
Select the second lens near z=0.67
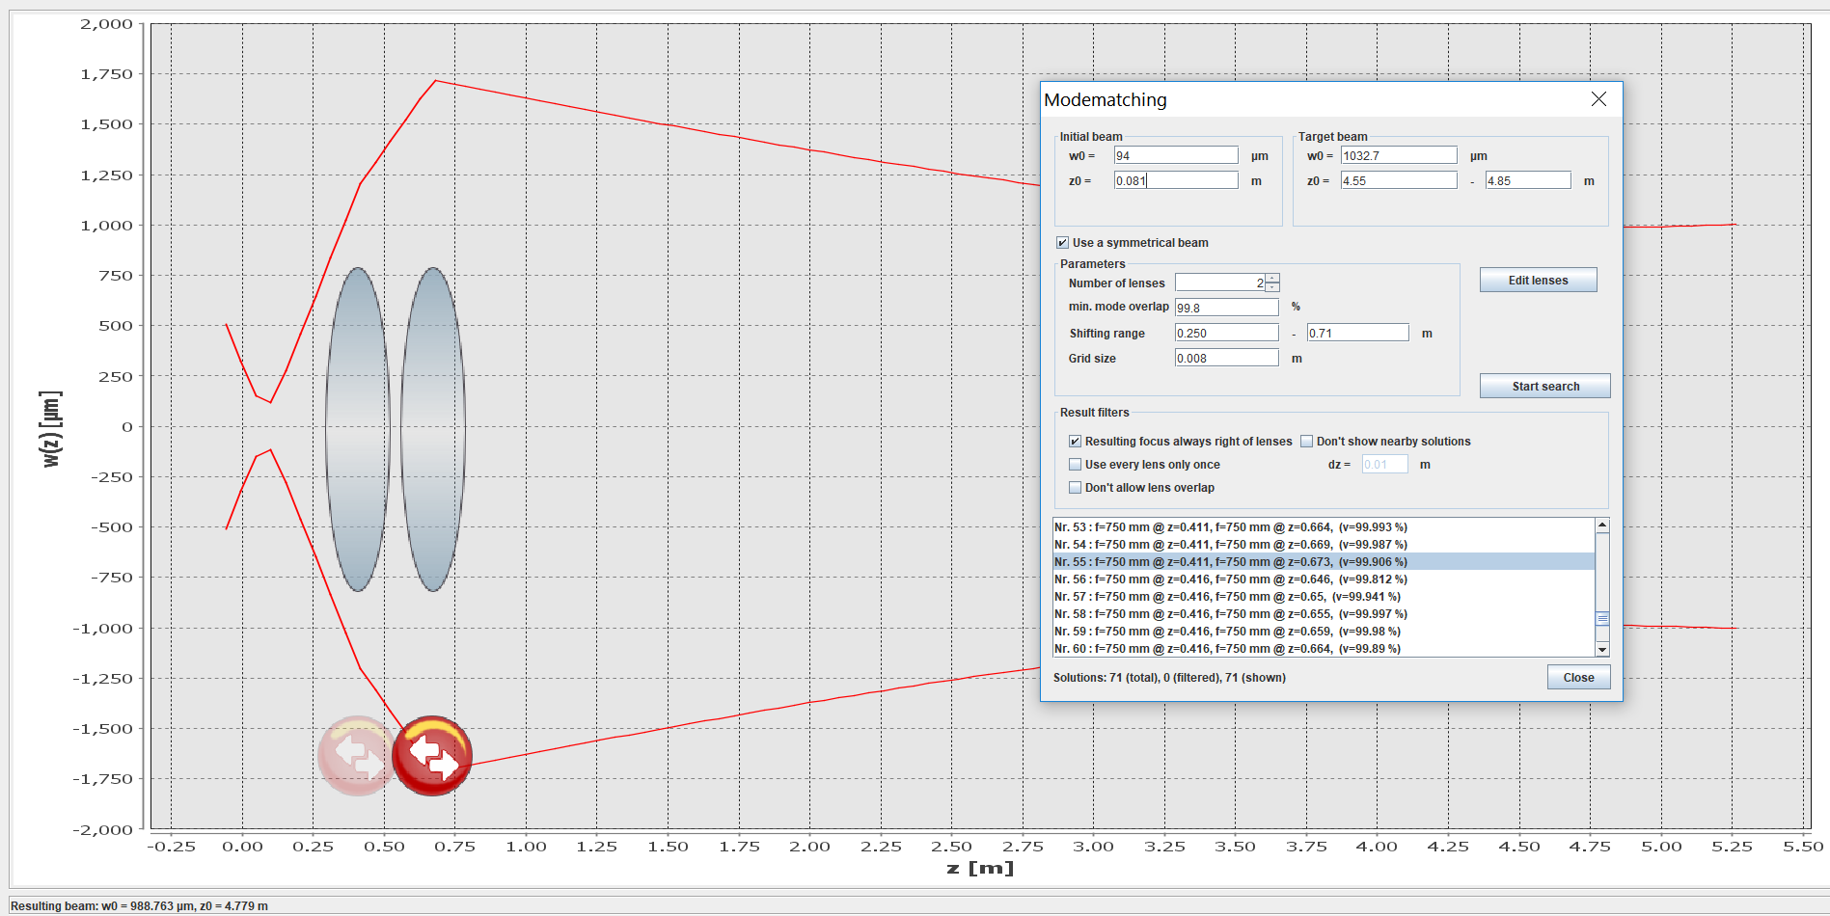[x=433, y=429]
